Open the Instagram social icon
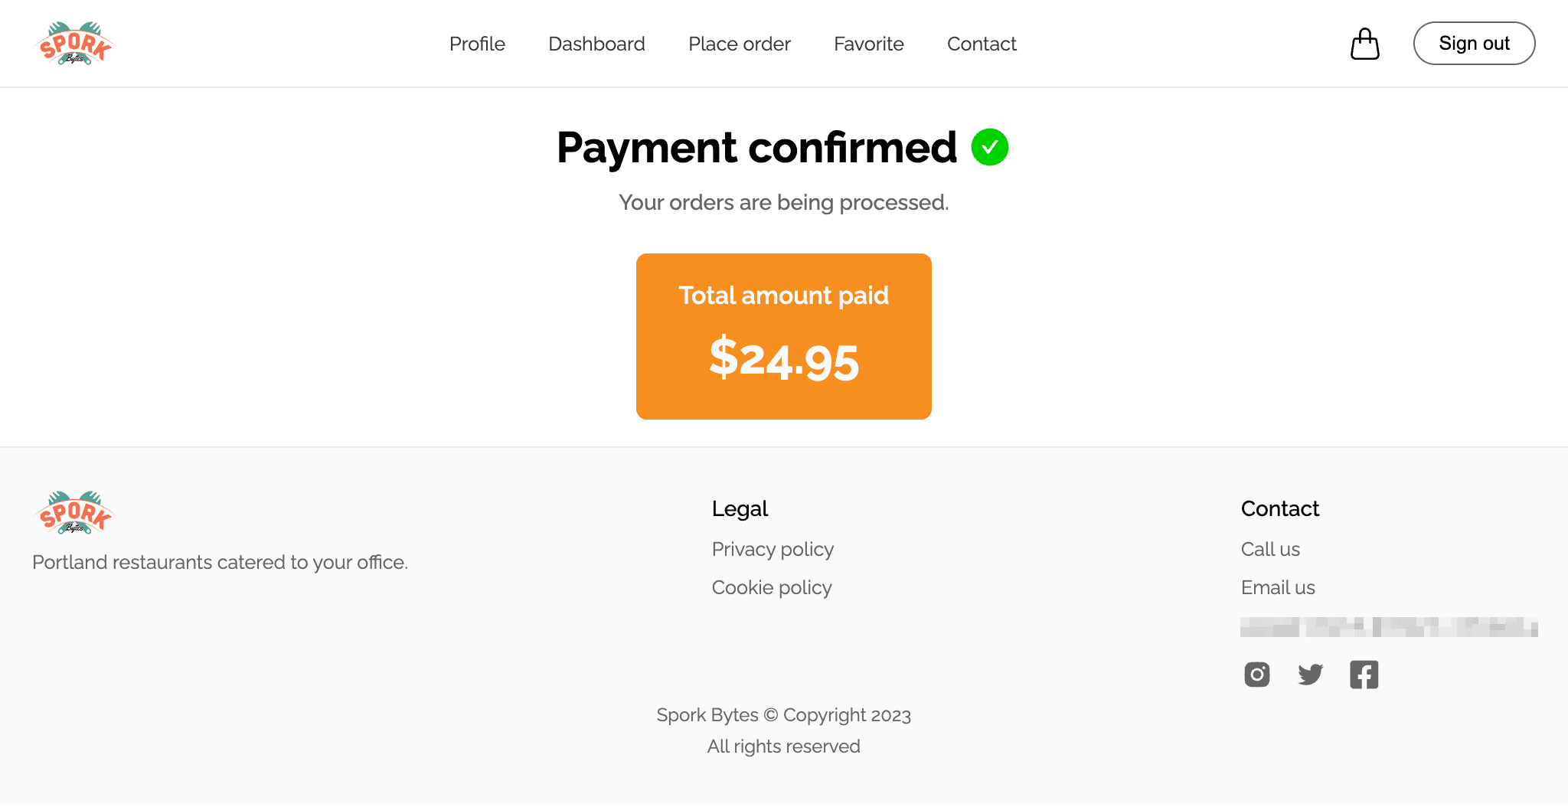 pos(1256,675)
